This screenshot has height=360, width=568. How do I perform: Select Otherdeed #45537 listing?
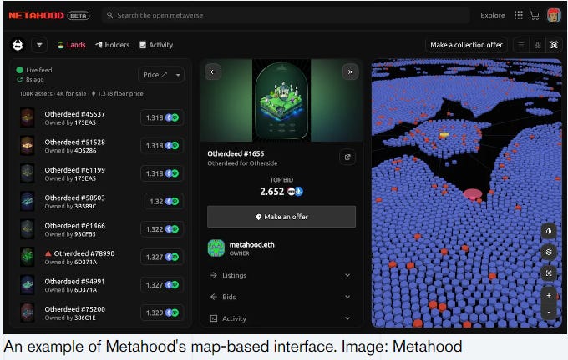coord(101,117)
